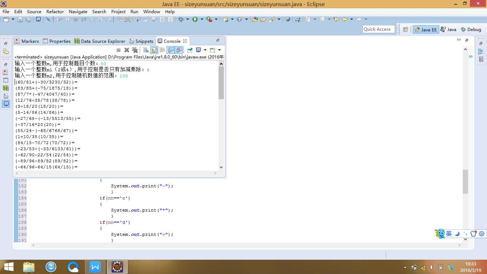Image resolution: width=487 pixels, height=274 pixels.
Task: Click the New file toolbar icon
Action: coord(6,19)
